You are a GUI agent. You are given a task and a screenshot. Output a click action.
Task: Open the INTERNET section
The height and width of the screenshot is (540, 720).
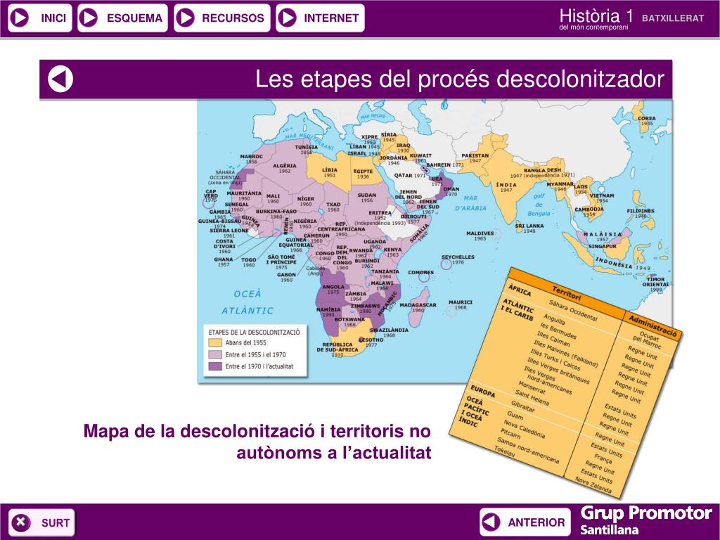point(320,18)
